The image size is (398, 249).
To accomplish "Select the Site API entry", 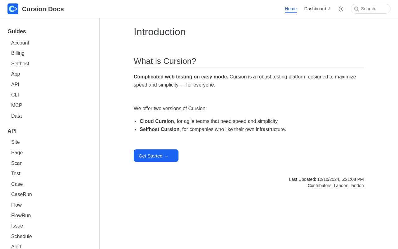I will (16, 142).
